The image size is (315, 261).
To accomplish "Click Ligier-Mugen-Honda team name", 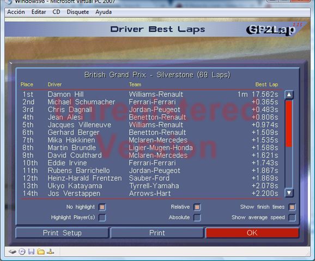I will coord(161,148).
